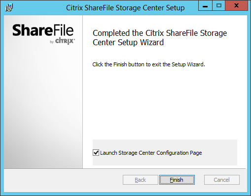
Task: Close the setup wizard with the X
Action: click(x=236, y=5)
